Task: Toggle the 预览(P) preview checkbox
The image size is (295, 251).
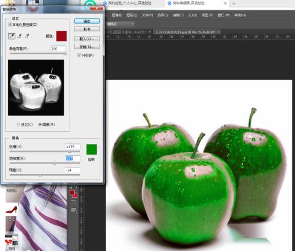Action: [79, 56]
